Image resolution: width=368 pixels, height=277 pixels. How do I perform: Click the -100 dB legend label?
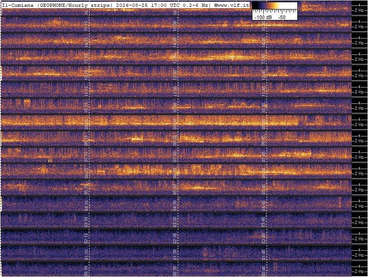click(263, 17)
